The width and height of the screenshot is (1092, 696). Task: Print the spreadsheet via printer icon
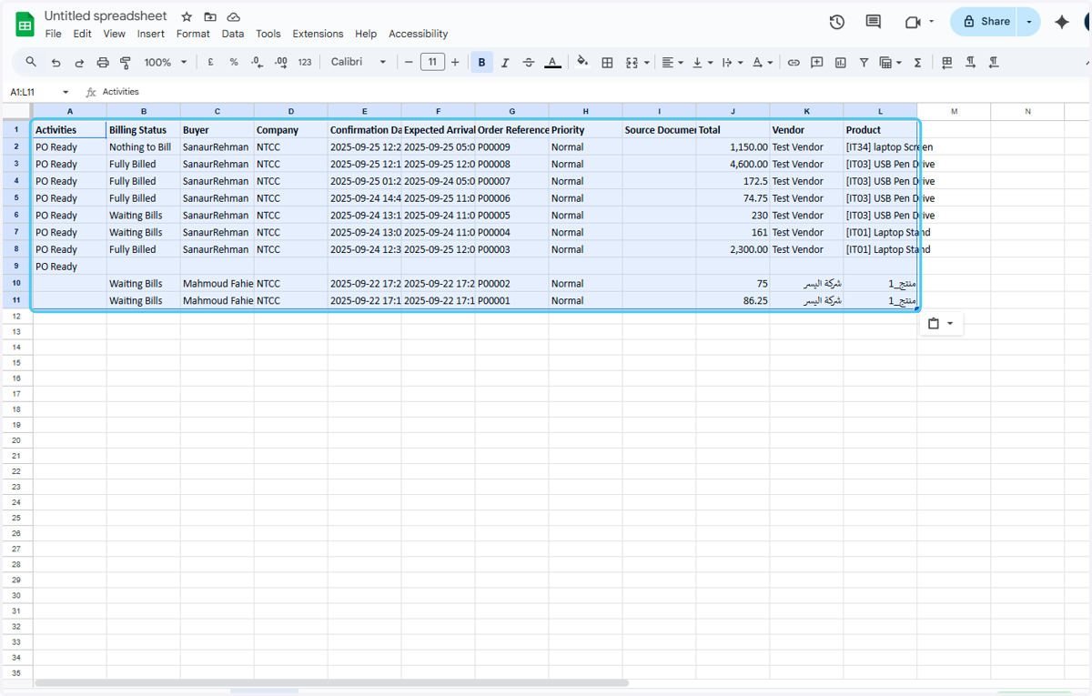click(x=103, y=63)
